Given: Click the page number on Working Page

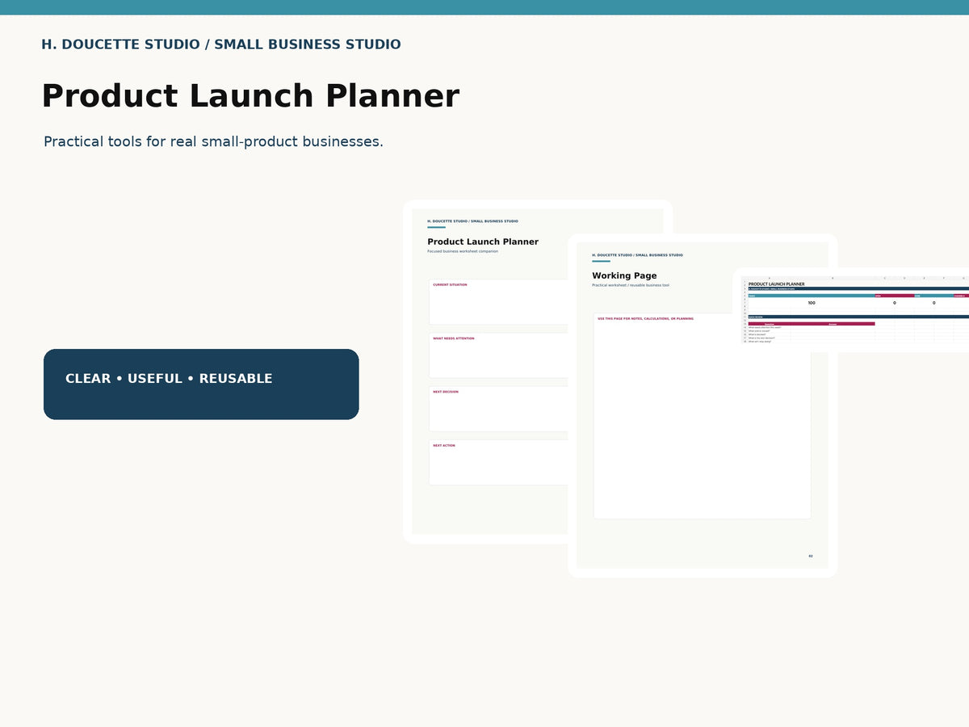Looking at the screenshot, I should click(811, 556).
